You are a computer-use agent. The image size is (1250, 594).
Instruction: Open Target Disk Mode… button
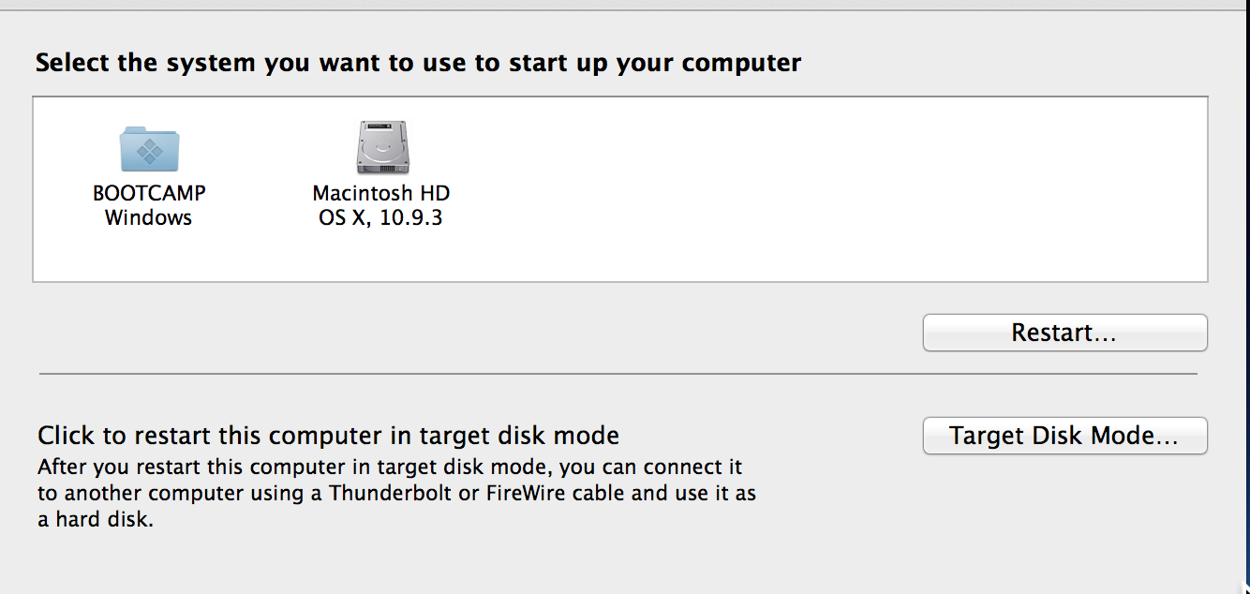pyautogui.click(x=1064, y=436)
